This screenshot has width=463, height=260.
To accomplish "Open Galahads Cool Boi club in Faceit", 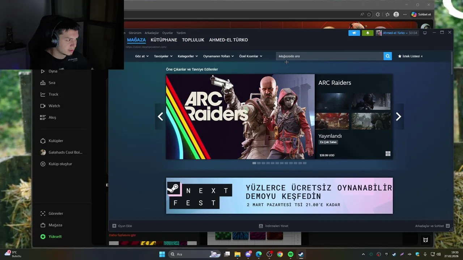I will [x=61, y=152].
